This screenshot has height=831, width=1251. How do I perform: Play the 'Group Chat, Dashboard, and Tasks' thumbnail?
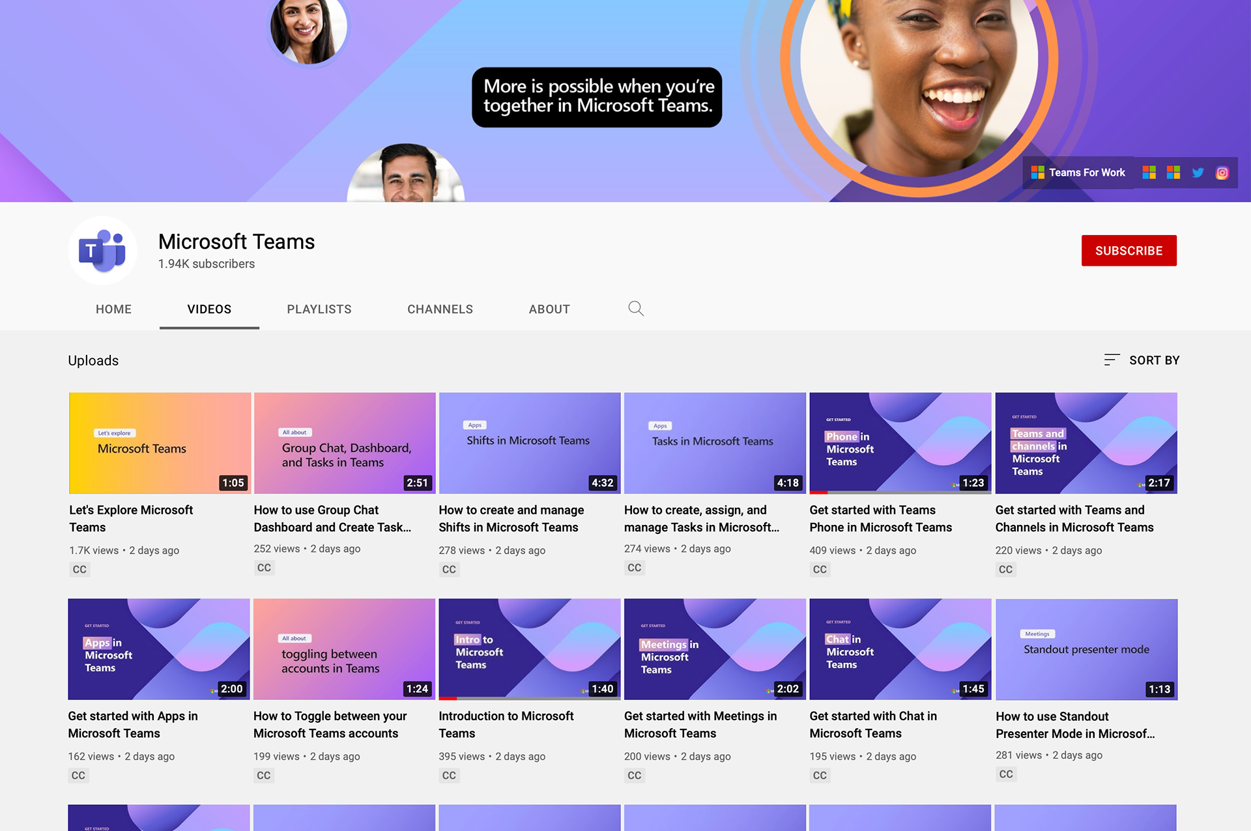tap(345, 443)
